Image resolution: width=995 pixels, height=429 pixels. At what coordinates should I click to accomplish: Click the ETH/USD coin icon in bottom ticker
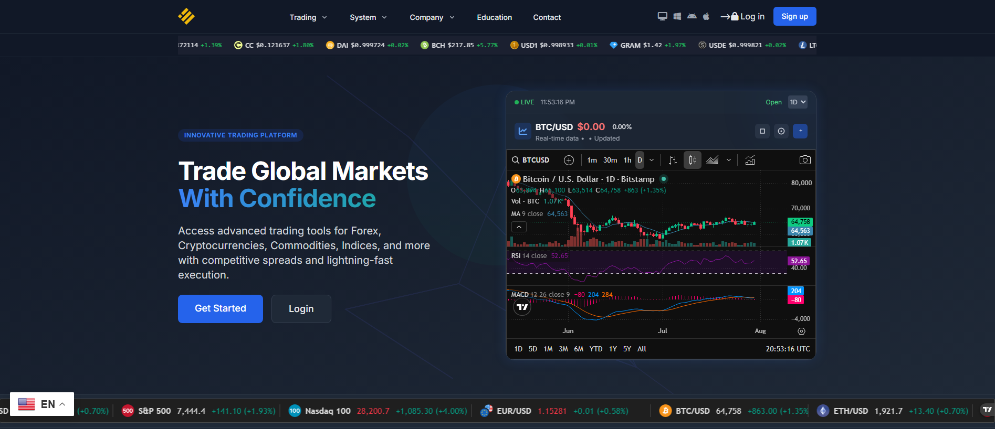click(823, 411)
